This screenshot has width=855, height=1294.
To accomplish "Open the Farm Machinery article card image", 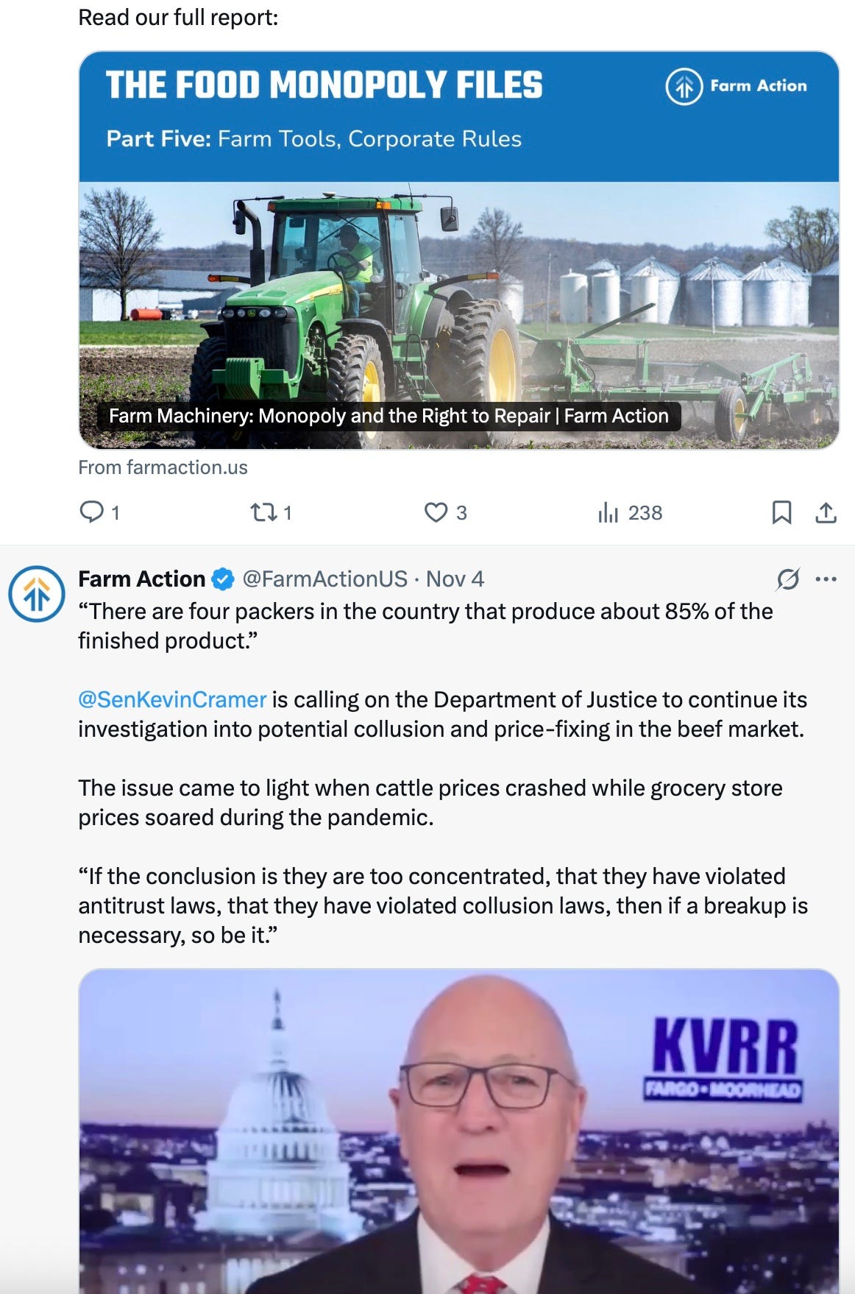I will 458,315.
